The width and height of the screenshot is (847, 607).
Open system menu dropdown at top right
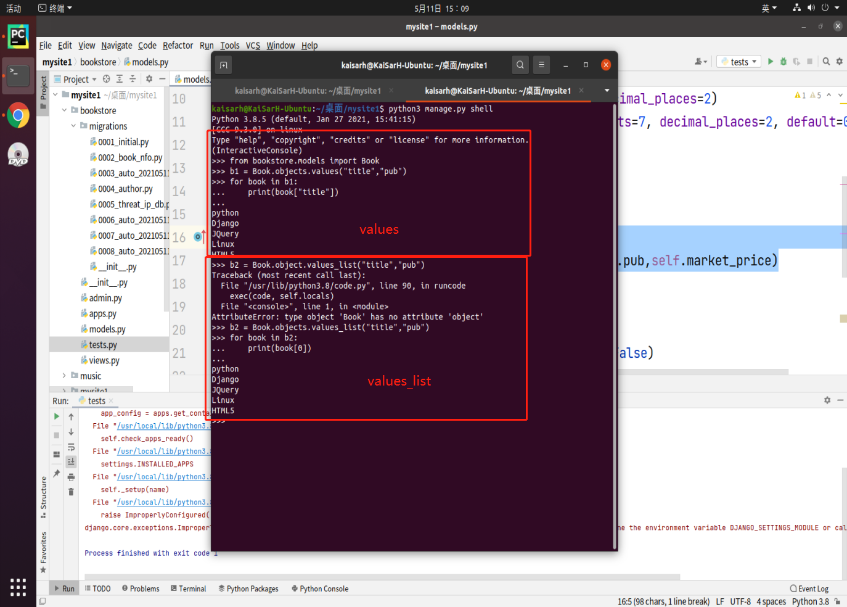(x=837, y=8)
